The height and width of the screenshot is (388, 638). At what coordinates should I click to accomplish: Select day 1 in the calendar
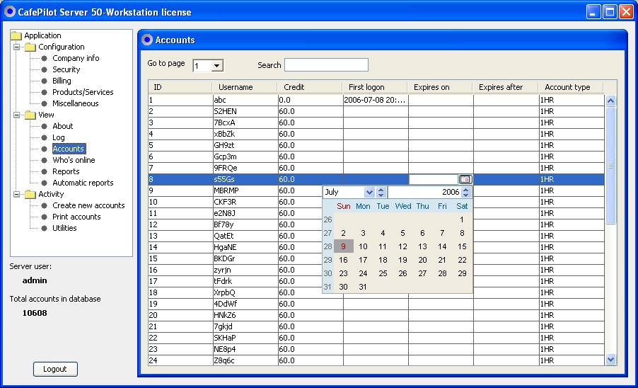tap(462, 219)
